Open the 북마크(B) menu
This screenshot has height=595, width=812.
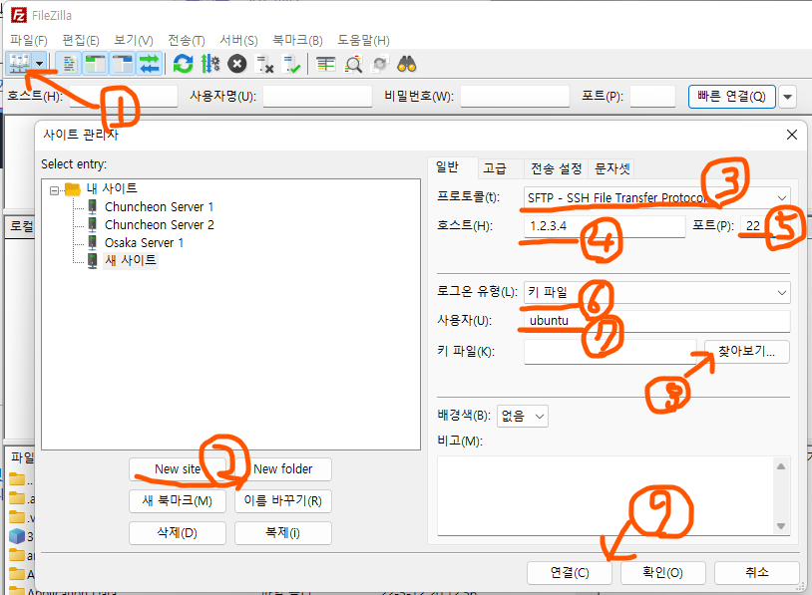(298, 40)
